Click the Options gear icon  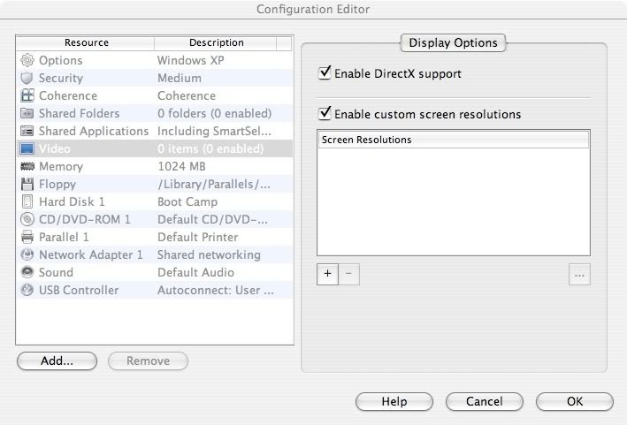point(27,60)
